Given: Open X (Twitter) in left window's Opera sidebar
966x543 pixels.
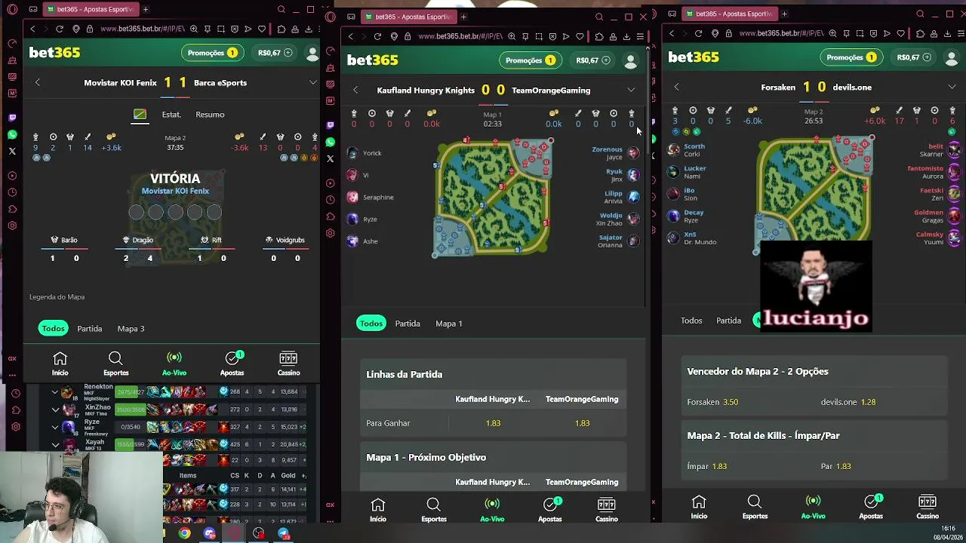Looking at the screenshot, I should coord(12,151).
